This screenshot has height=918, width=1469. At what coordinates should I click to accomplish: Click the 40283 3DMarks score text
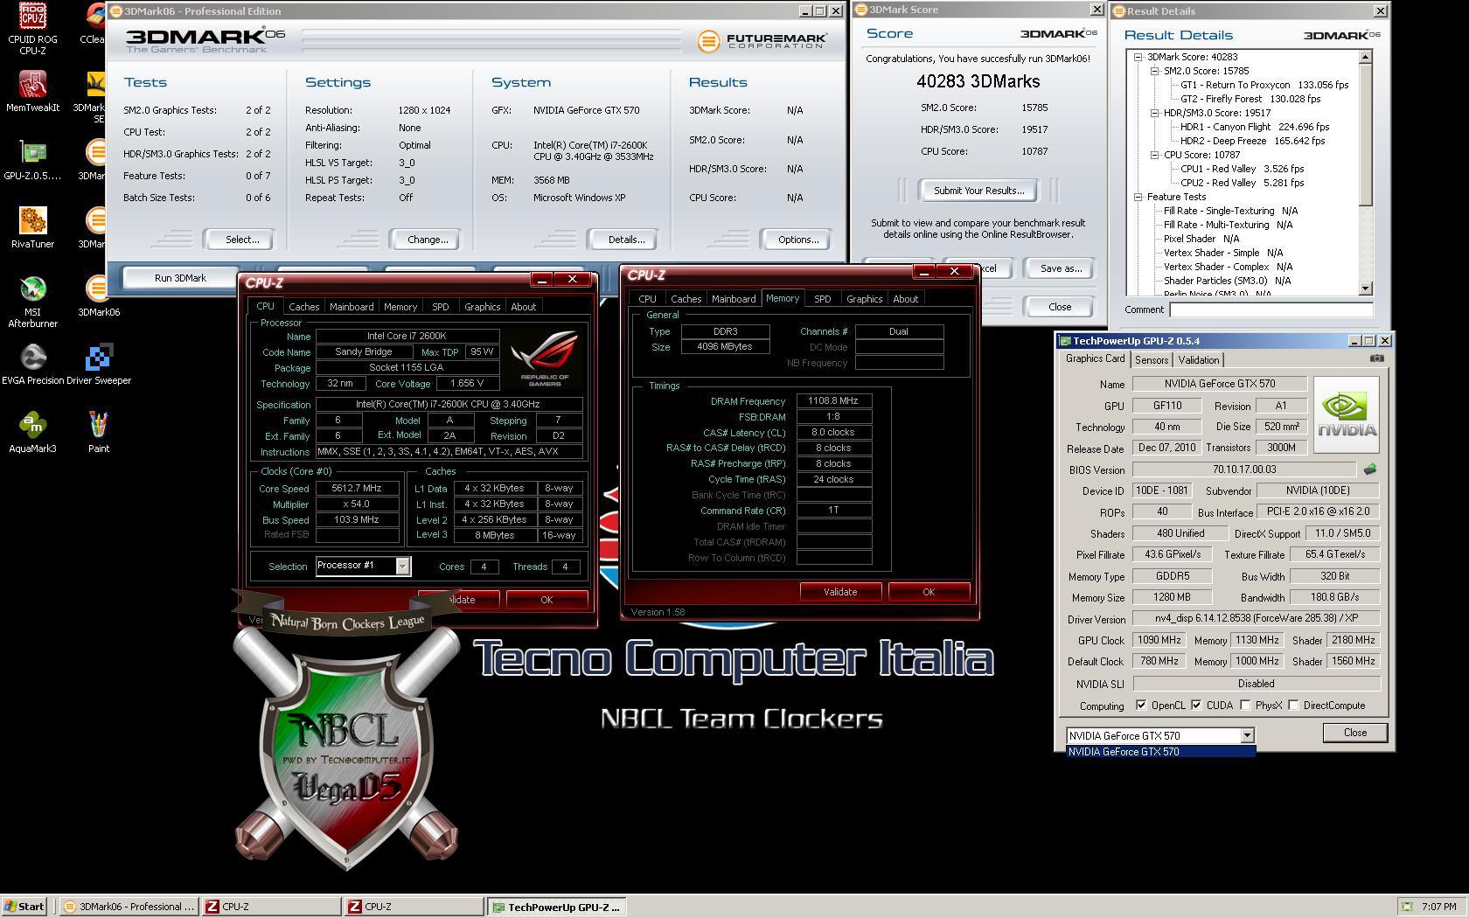978,81
